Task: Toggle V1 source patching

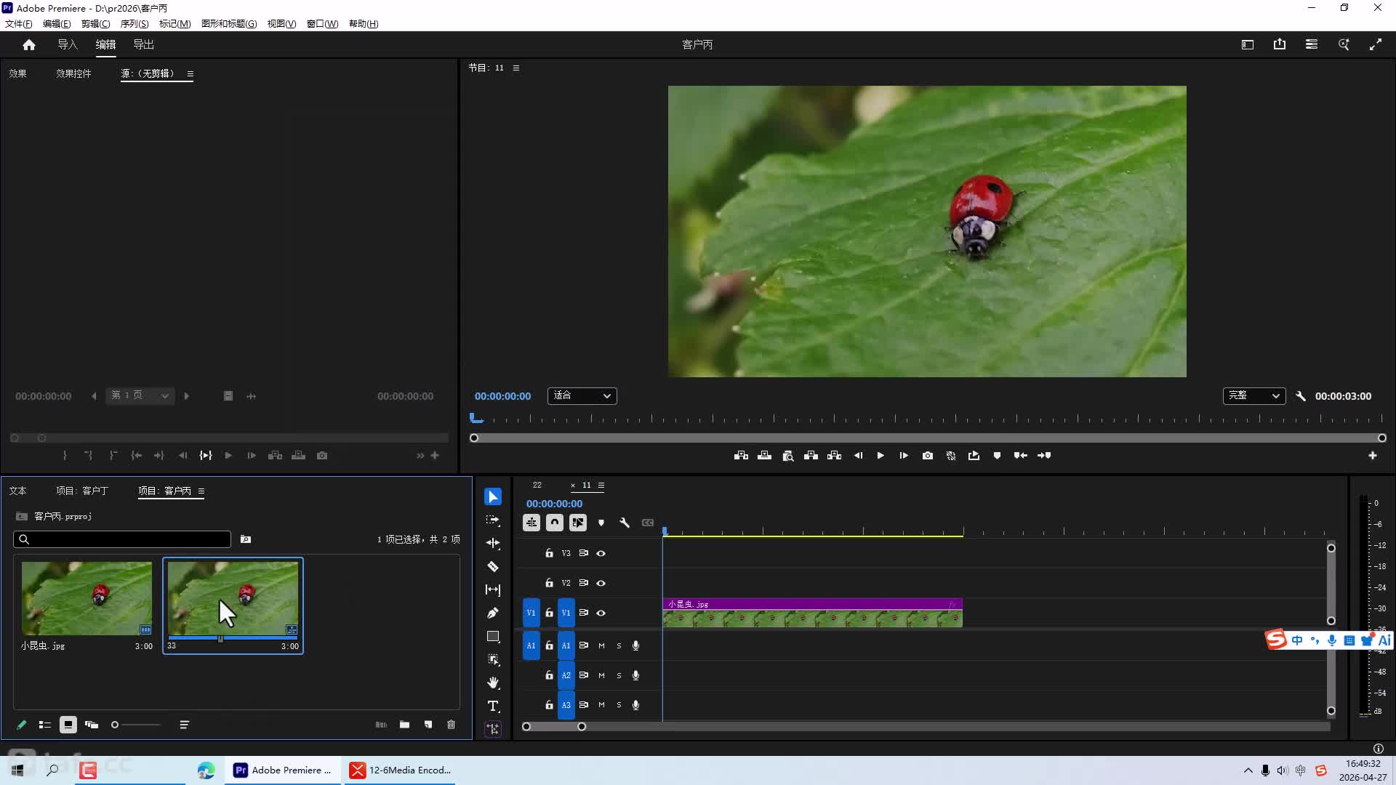Action: pyautogui.click(x=531, y=613)
